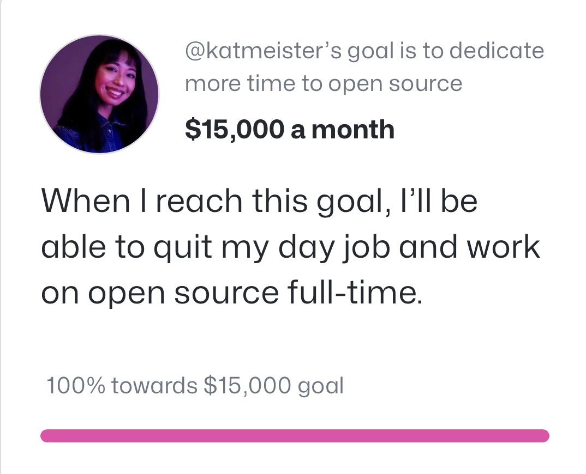
Task: Click the word "towards" under the description
Action: tap(154, 386)
